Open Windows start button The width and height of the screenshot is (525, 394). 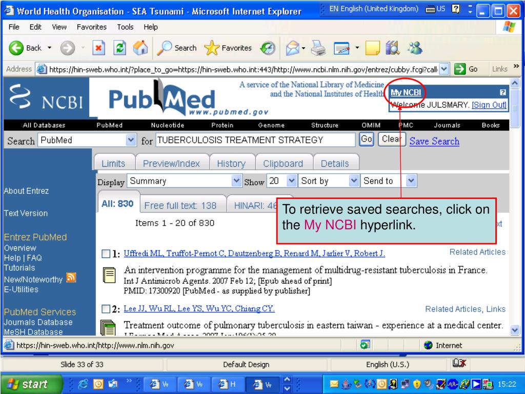(x=31, y=384)
